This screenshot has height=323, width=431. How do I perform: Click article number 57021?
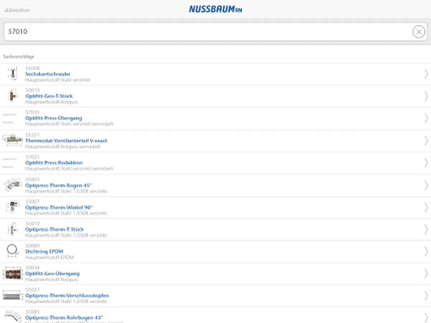pos(32,157)
